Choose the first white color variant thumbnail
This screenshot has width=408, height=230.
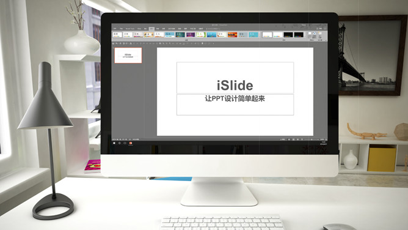[268, 35]
